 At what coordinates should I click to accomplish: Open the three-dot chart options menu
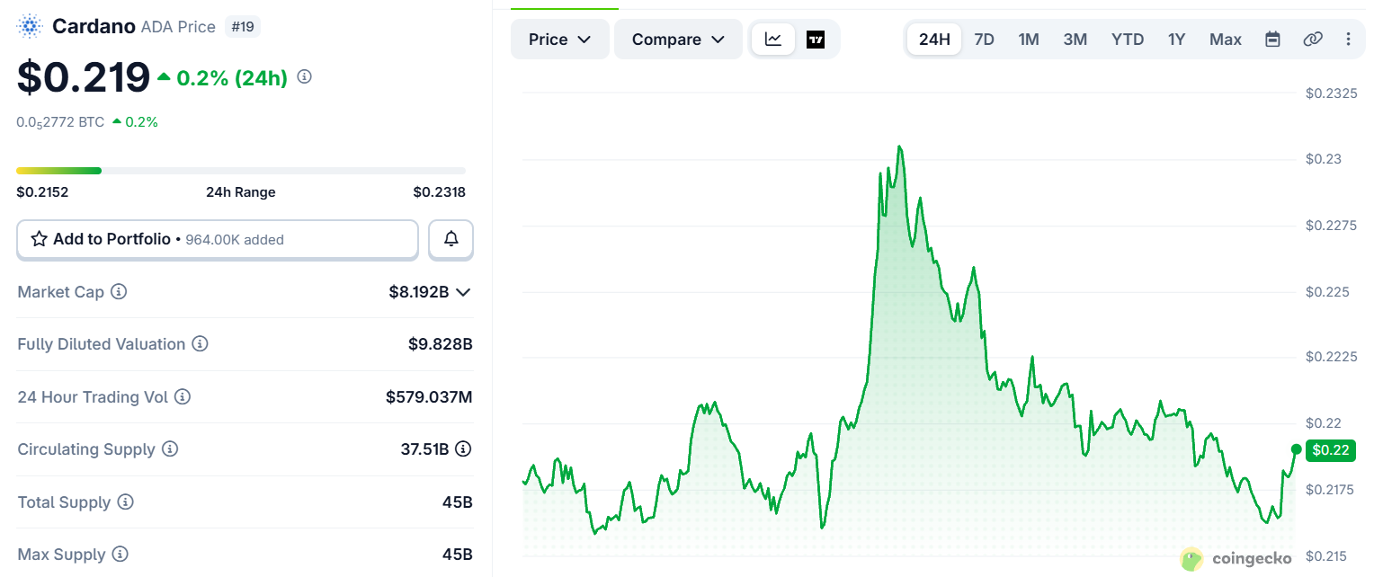(x=1348, y=40)
